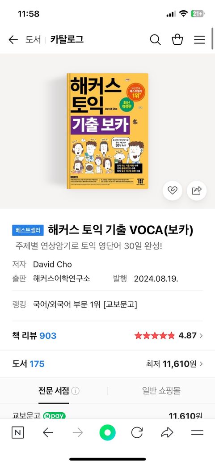Tap the heart icon to save book
The height and width of the screenshot is (465, 215).
pyautogui.click(x=172, y=190)
